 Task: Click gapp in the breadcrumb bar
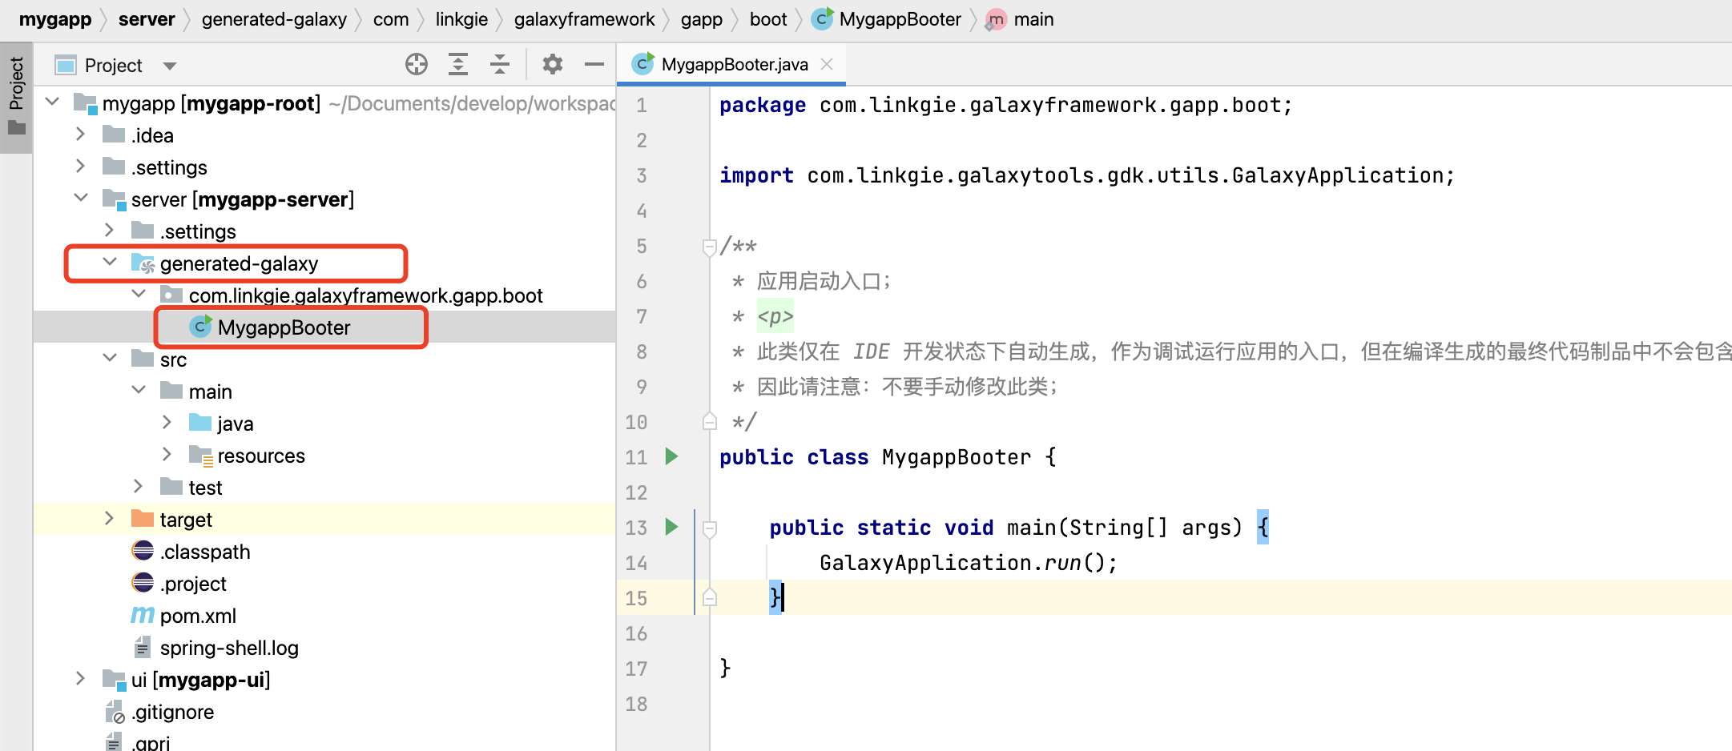(702, 19)
